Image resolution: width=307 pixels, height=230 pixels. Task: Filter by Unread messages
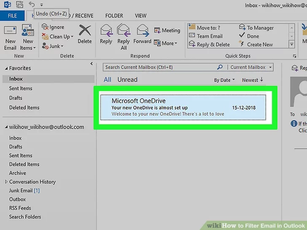point(127,80)
